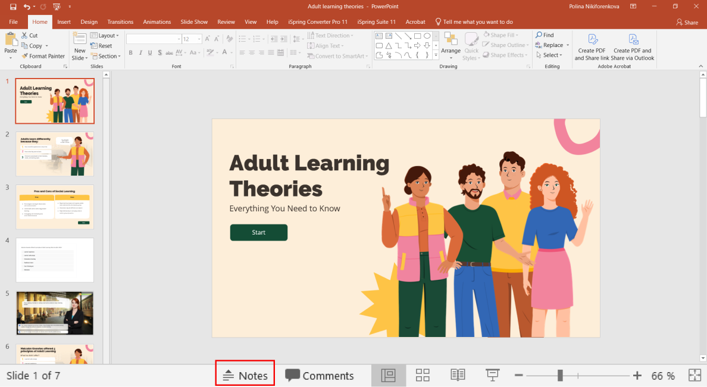Click the zoom in plus button
This screenshot has height=387, width=707.
pos(637,375)
